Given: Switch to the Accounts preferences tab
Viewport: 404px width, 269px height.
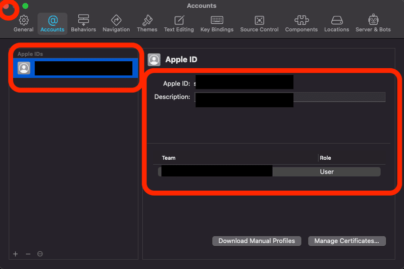Looking at the screenshot, I should click(x=53, y=24).
